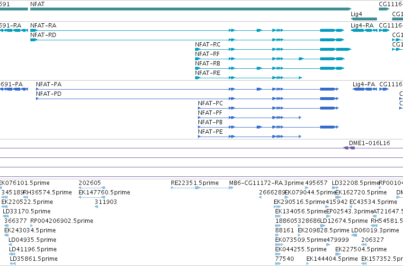Viewport: 403px width, 266px height.
Task: Open the NFAT-PC protein feature
Action: pos(210,103)
